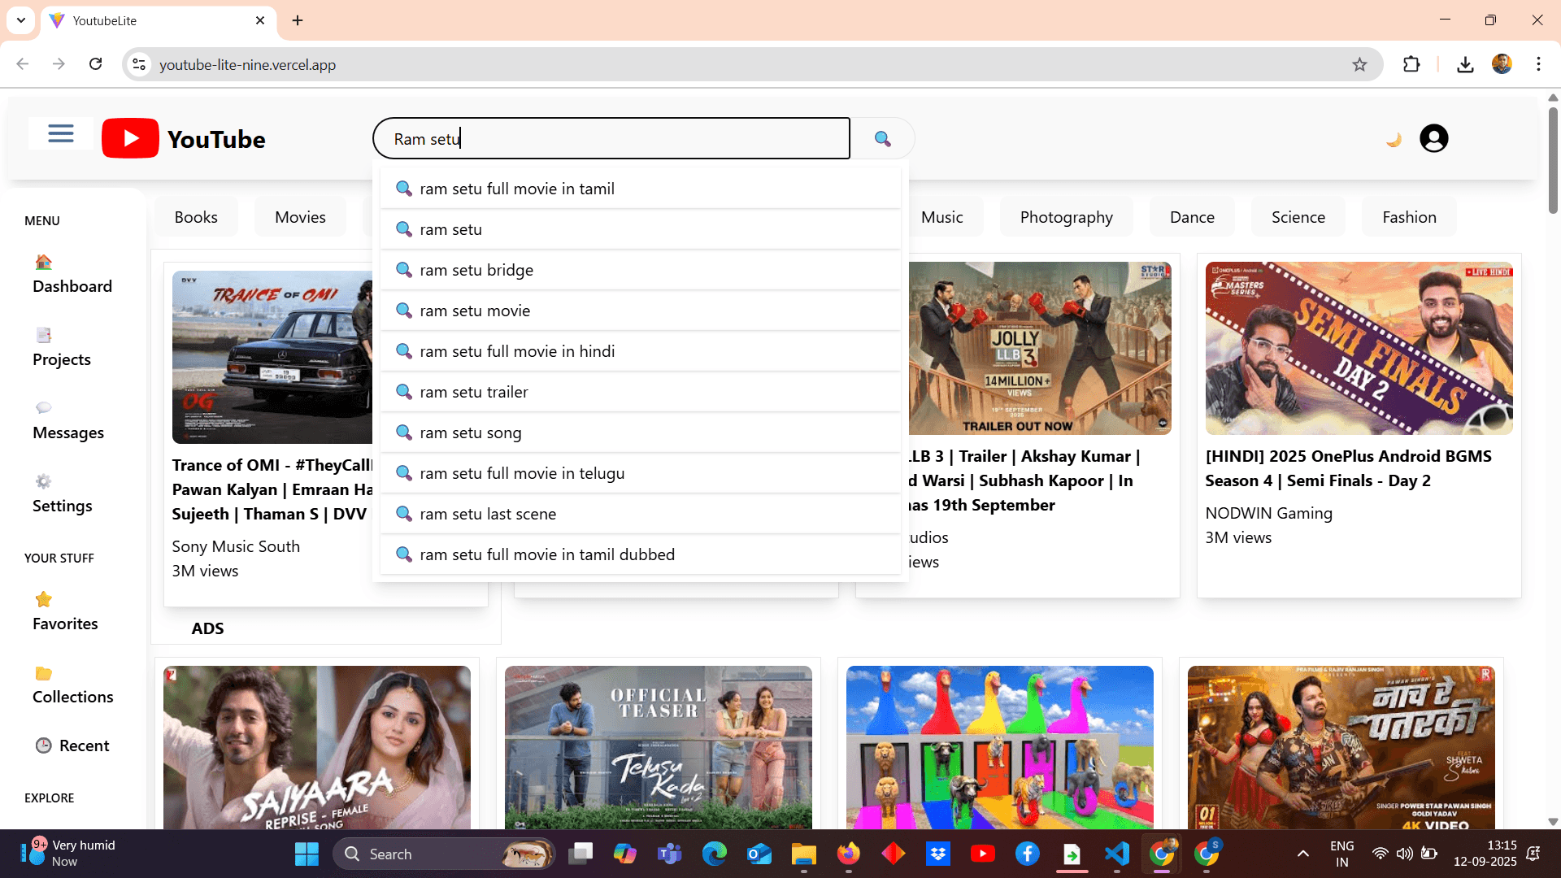The width and height of the screenshot is (1561, 878).
Task: Open the Windows Start menu
Action: coord(307,854)
